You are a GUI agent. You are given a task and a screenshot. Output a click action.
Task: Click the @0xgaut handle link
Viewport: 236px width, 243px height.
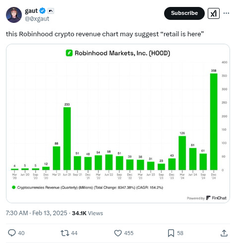tap(37, 19)
